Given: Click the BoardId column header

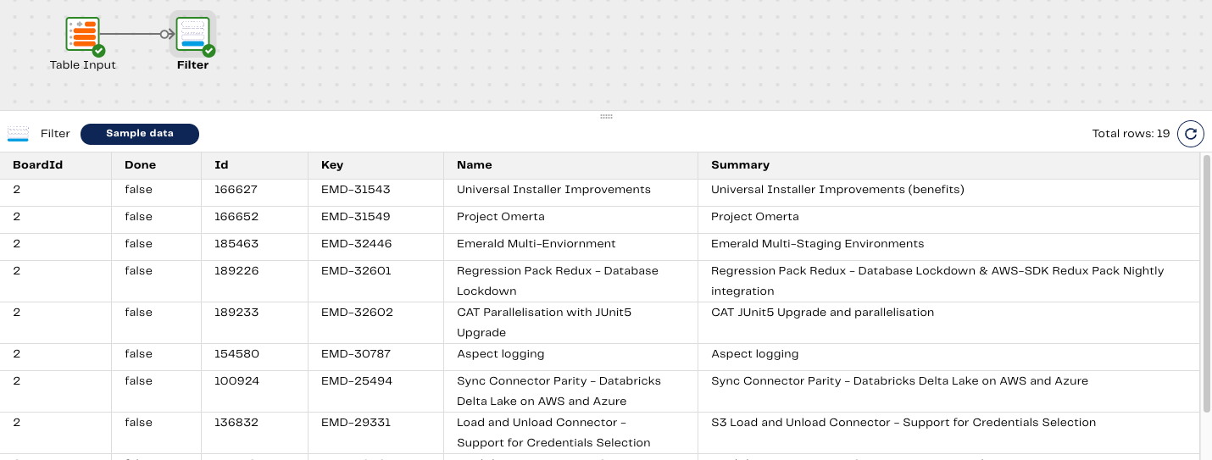Looking at the screenshot, I should click(x=37, y=165).
